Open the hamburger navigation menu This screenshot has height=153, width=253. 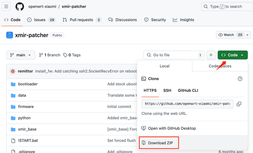[x=6, y=6]
